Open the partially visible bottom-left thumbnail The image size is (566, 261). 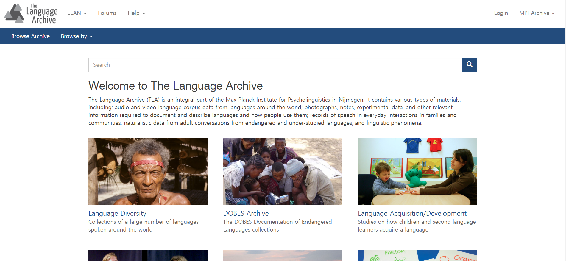click(148, 256)
